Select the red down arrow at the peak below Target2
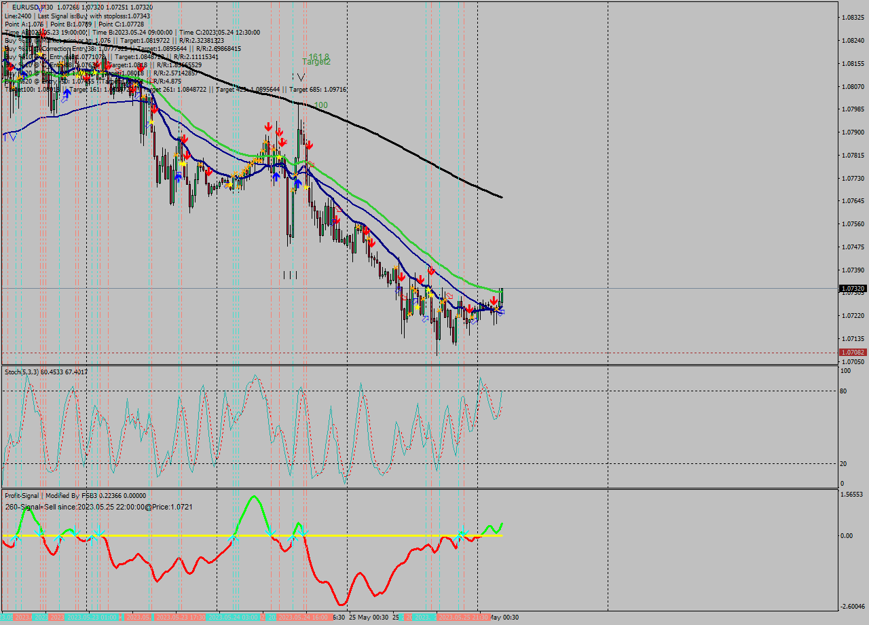The width and height of the screenshot is (869, 625). pos(310,145)
